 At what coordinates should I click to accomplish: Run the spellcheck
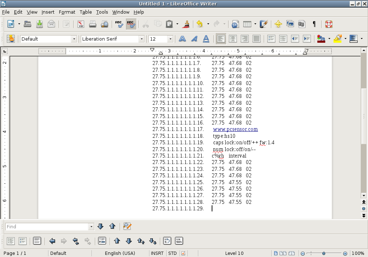tap(119, 24)
